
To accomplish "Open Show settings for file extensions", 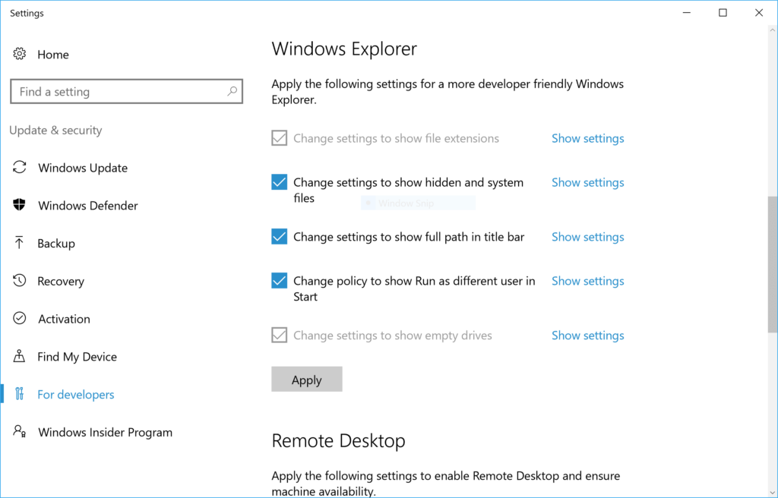I will tap(587, 138).
